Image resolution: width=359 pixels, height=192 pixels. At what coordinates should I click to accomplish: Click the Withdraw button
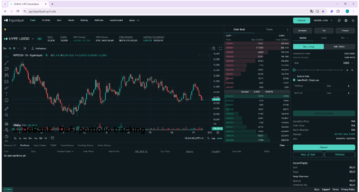(x=340, y=154)
